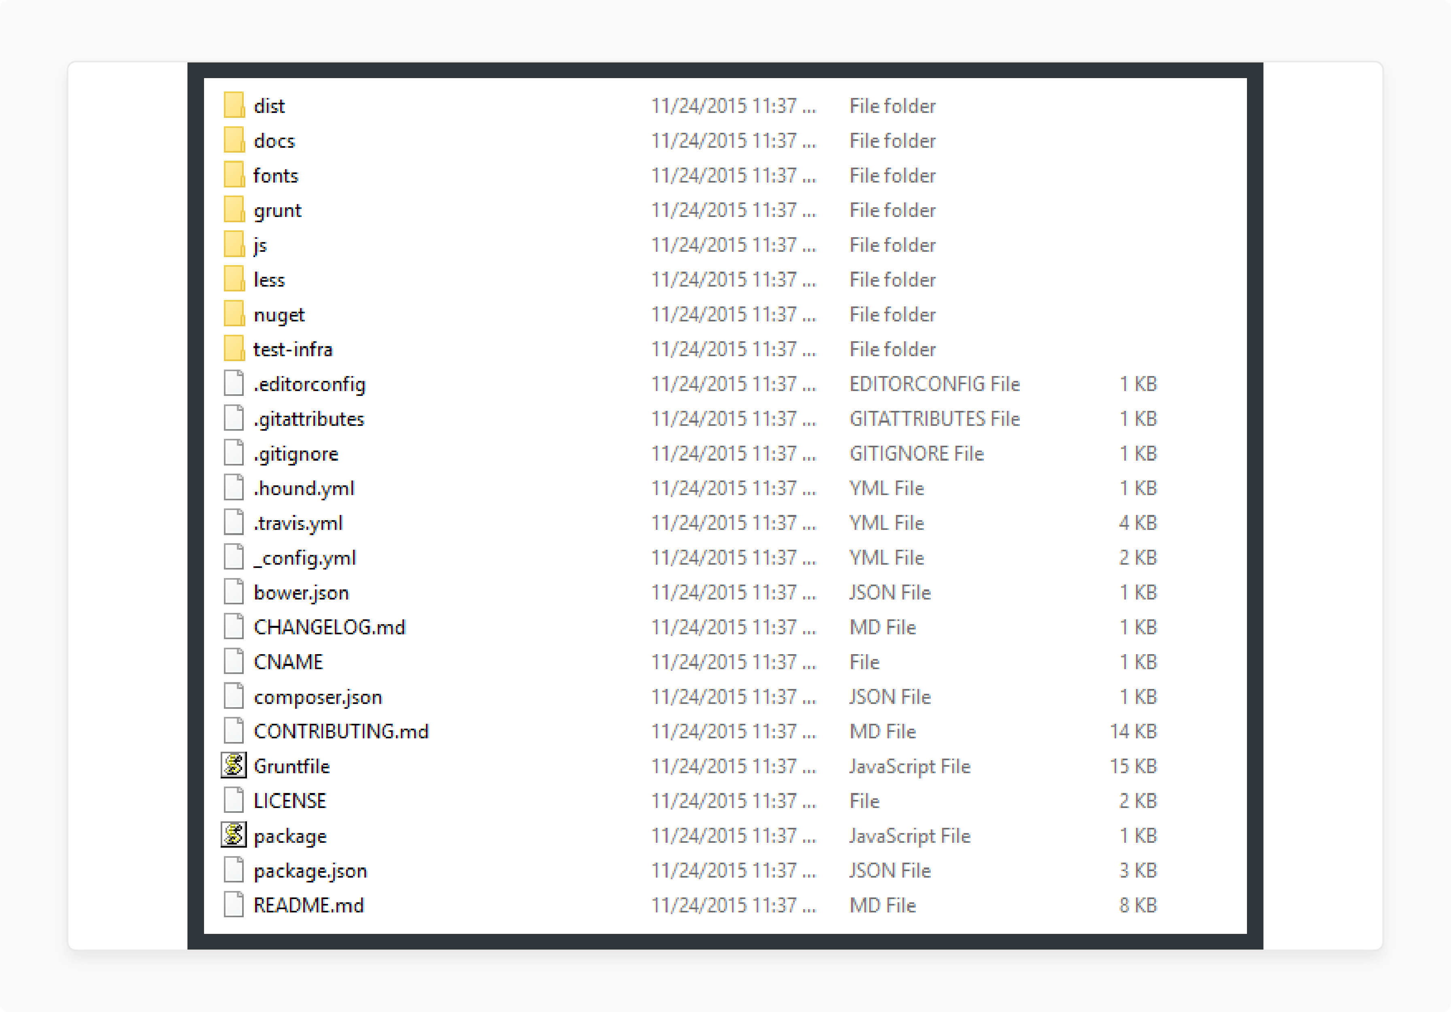The width and height of the screenshot is (1451, 1012).
Task: Select the LICENSE file name
Action: [x=289, y=800]
